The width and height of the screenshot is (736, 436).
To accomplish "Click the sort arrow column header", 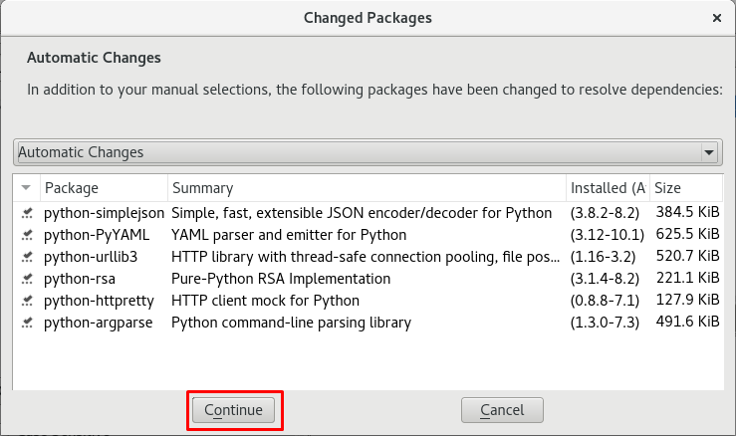I will (26, 188).
